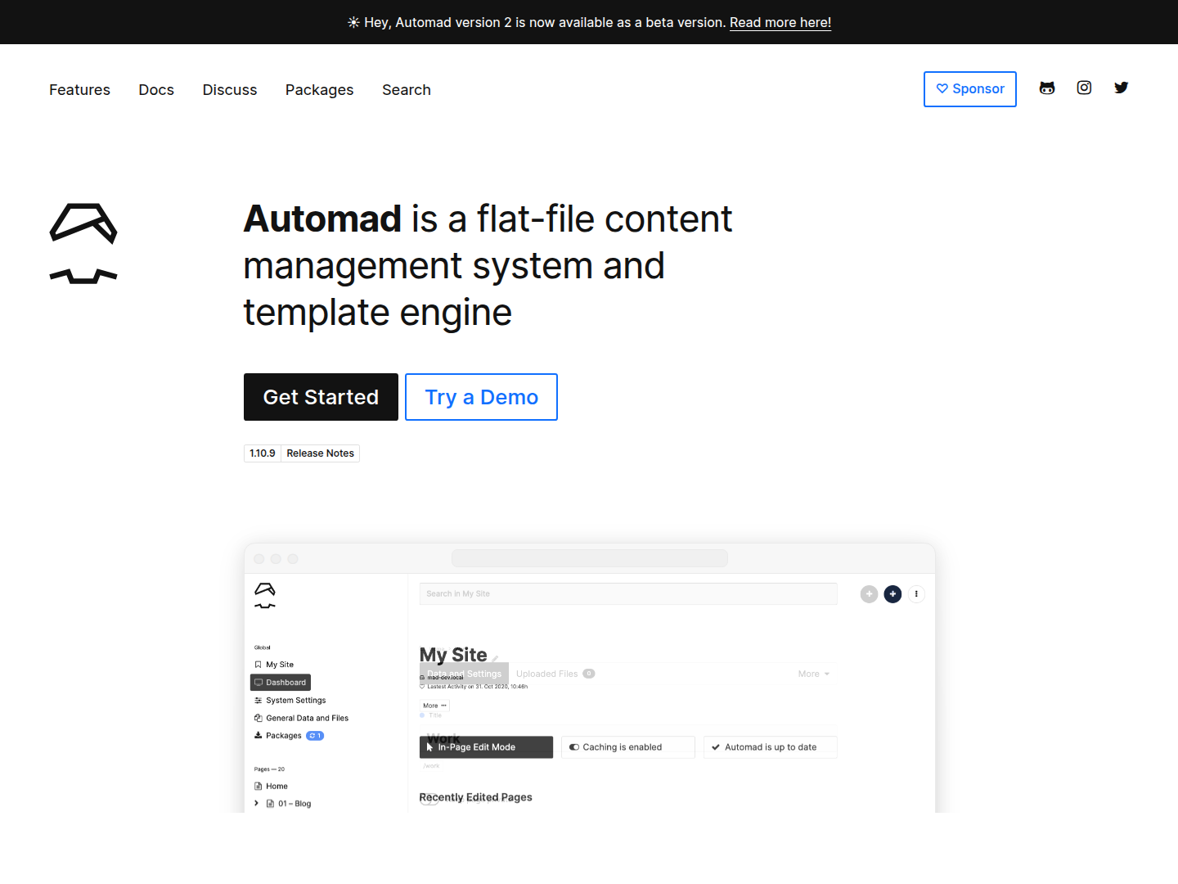Open the Instagram icon link
Viewport: 1178px width, 884px height.
click(x=1084, y=88)
